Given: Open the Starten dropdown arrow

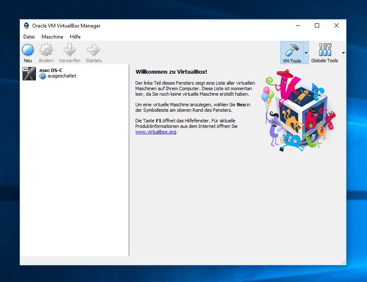Looking at the screenshot, I should point(102,62).
